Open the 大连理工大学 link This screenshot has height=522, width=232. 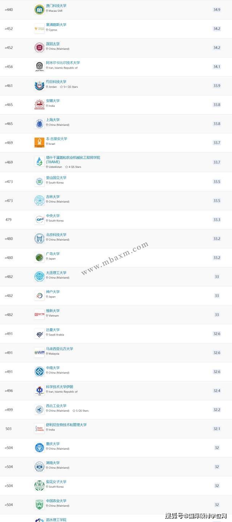click(x=56, y=273)
